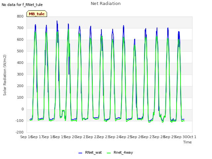Click the 400 y-axis tick label

click(20, 63)
